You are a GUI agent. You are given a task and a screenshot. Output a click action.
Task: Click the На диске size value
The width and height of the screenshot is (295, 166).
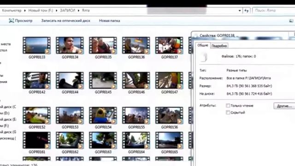click(249, 94)
